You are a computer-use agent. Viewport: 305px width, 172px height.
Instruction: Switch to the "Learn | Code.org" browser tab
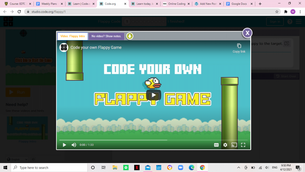(81, 4)
